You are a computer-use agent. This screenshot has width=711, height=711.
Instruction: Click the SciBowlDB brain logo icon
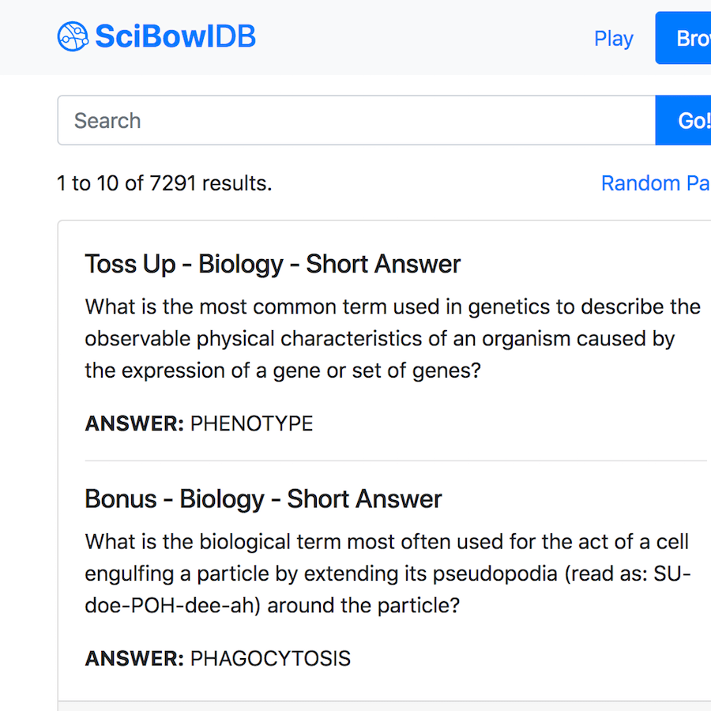click(73, 36)
